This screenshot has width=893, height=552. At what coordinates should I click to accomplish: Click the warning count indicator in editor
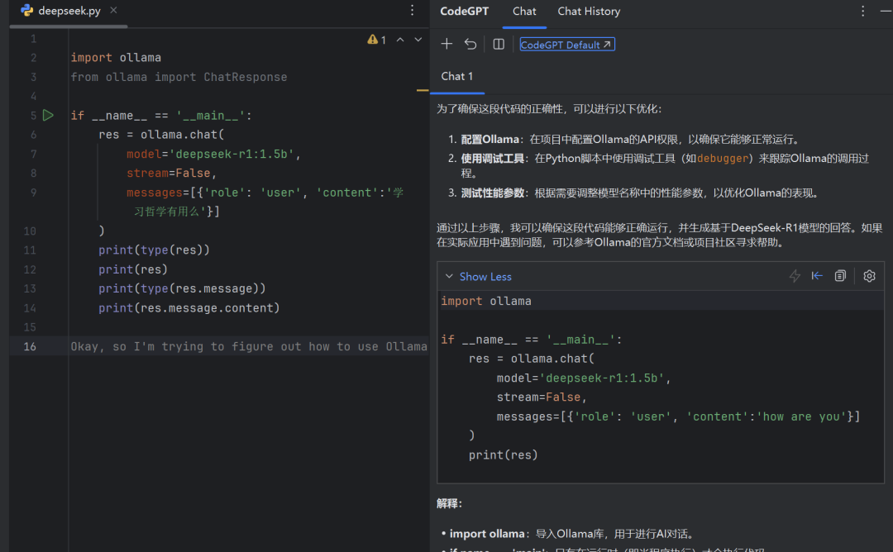[x=376, y=38]
